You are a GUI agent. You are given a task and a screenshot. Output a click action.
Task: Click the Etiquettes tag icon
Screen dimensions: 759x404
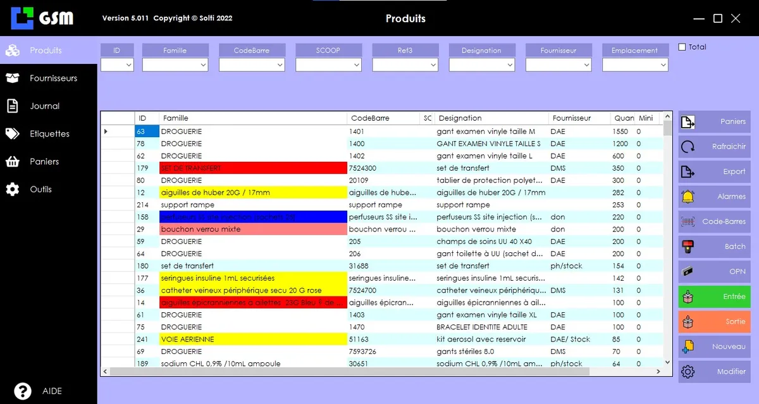pos(13,134)
